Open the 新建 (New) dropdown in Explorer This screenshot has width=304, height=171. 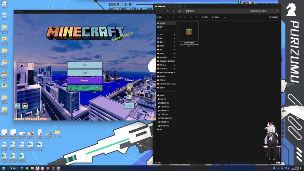click(160, 17)
